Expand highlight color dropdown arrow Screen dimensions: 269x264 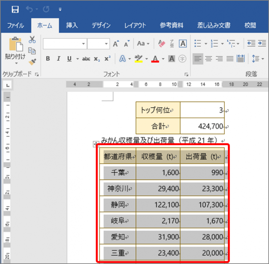click(147, 59)
